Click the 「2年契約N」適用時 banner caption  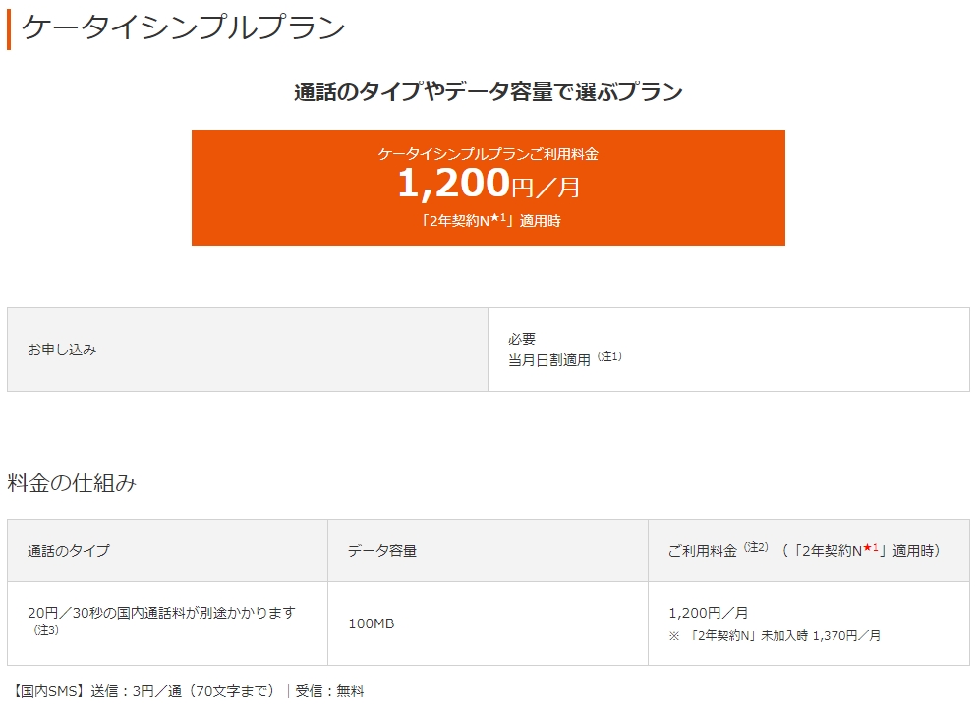pos(489,220)
